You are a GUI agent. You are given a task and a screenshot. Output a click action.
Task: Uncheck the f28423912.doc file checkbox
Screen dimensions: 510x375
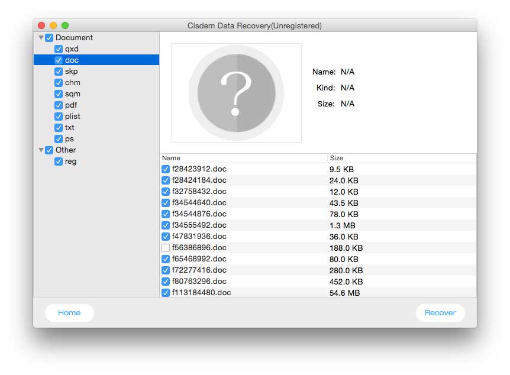click(x=166, y=169)
